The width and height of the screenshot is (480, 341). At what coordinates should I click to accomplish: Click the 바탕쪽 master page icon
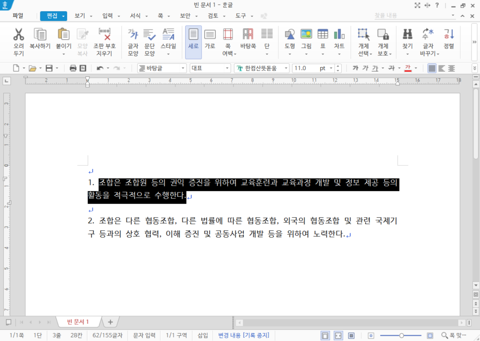(x=248, y=35)
